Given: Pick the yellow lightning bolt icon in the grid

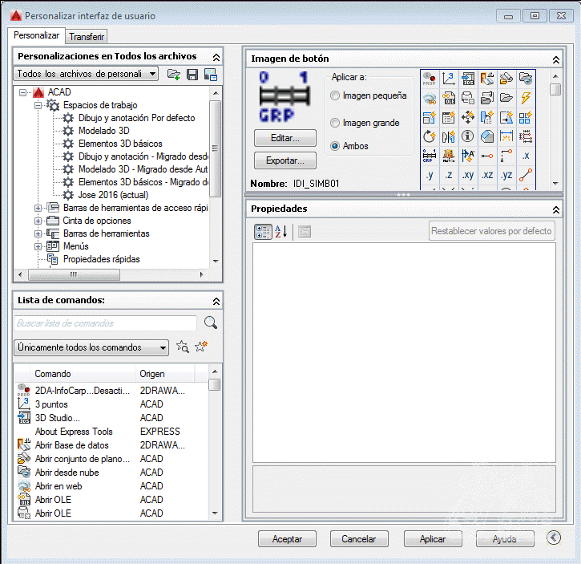Looking at the screenshot, I should [526, 98].
